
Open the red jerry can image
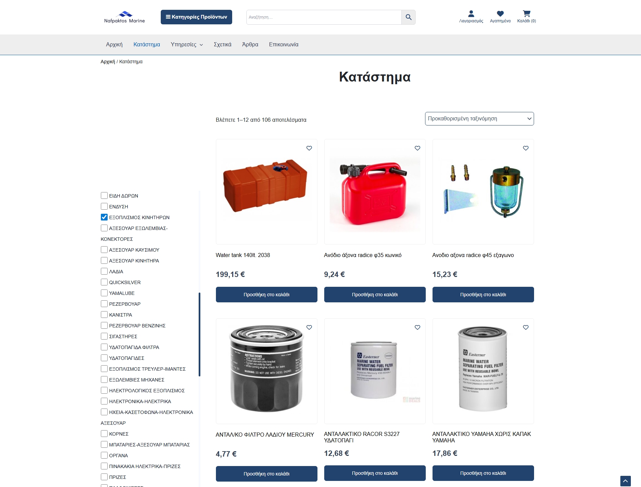[x=375, y=192]
